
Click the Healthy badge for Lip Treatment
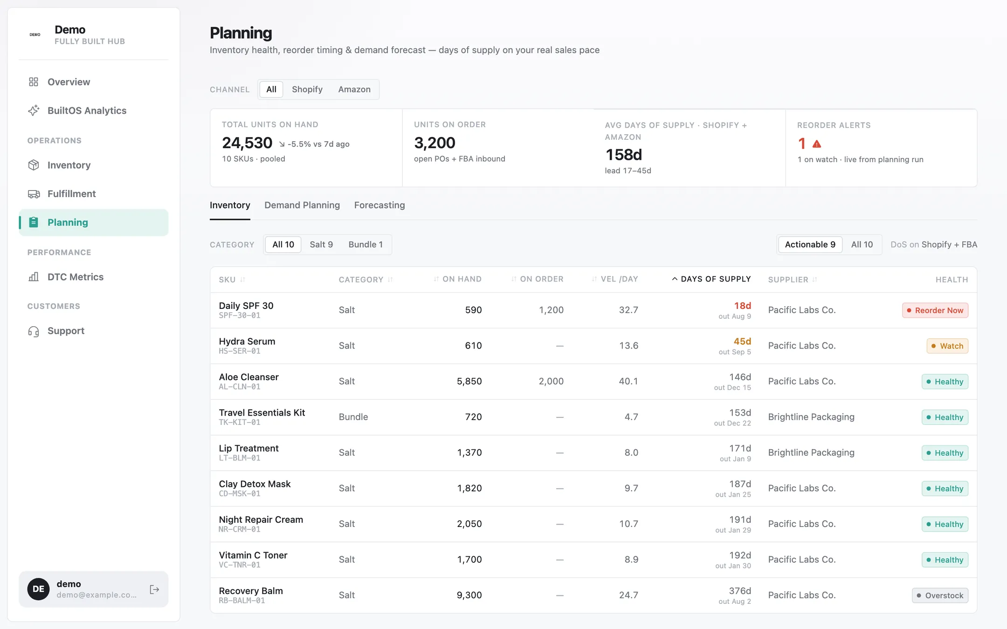click(x=945, y=453)
